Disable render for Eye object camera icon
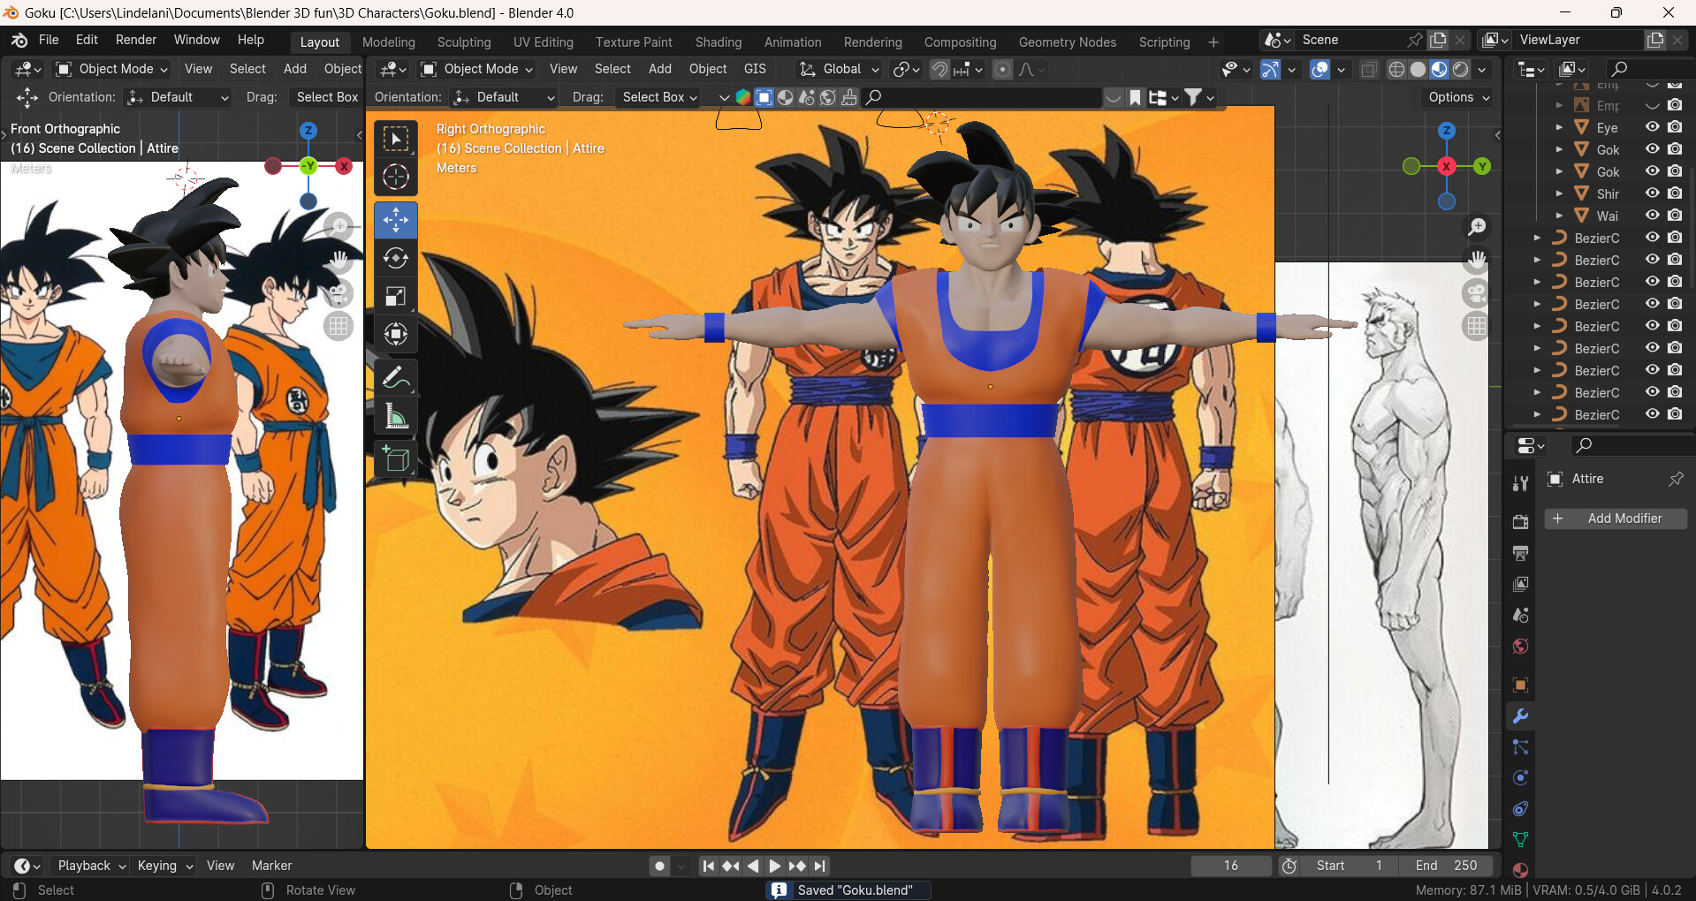Image resolution: width=1696 pixels, height=901 pixels. pos(1675,127)
